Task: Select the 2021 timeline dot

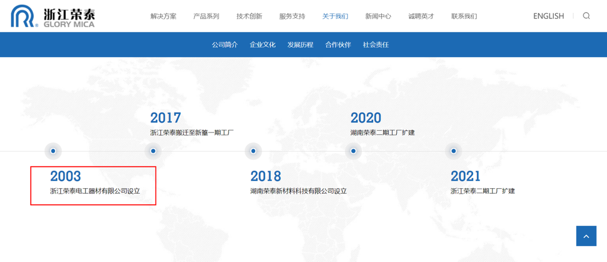Action: click(x=453, y=151)
